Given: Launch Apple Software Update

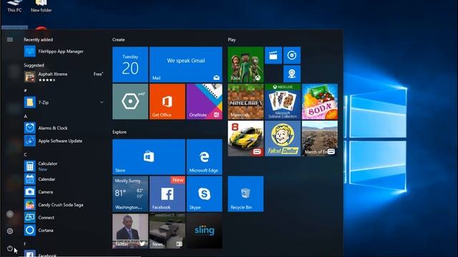Looking at the screenshot, I should pos(64,141).
